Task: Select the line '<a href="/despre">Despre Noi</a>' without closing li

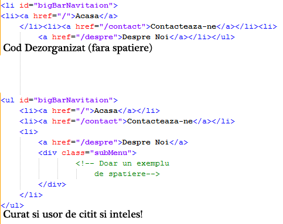Action: (x=113, y=142)
